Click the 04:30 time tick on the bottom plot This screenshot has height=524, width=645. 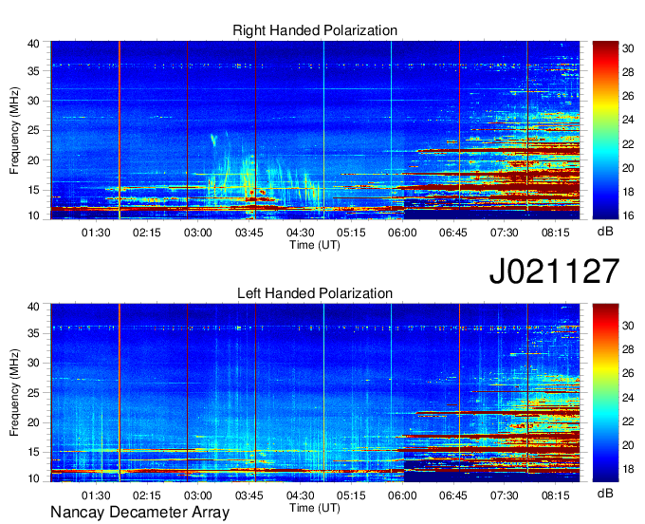click(x=301, y=496)
